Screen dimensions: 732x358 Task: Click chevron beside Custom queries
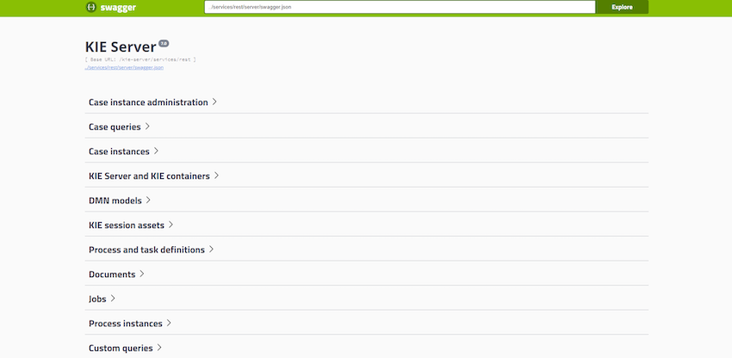(x=159, y=348)
